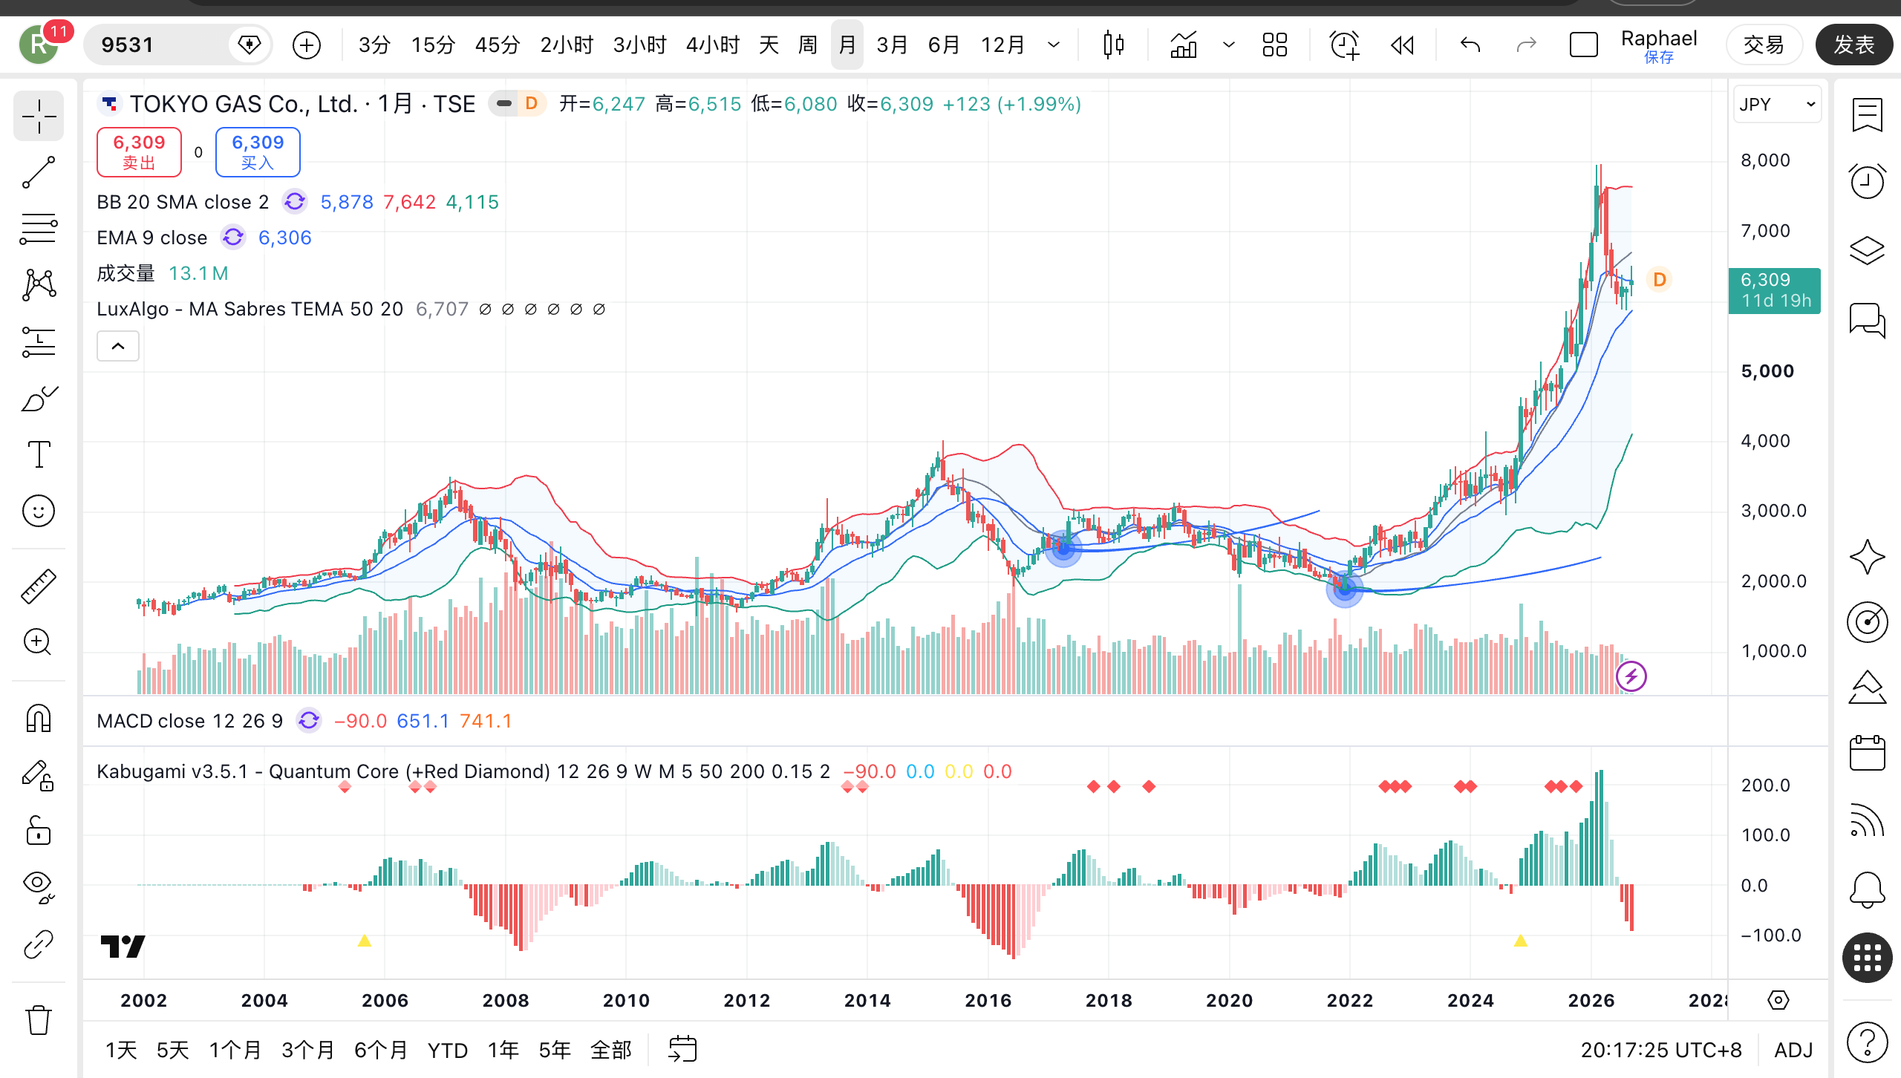This screenshot has width=1901, height=1078.
Task: Open the chats panel
Action: pos(1867,321)
